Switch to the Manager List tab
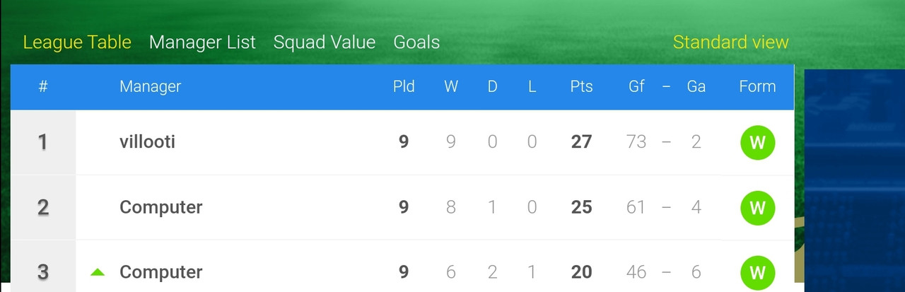905x292 pixels. [x=202, y=42]
